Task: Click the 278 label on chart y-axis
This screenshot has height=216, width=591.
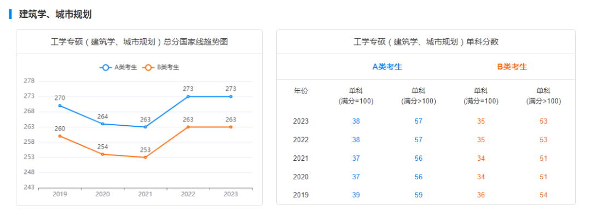Action: (28, 81)
